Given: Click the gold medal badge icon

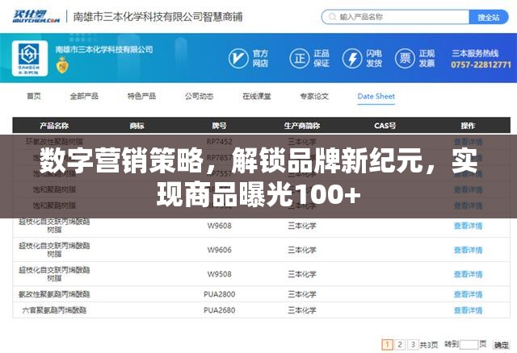Looking at the screenshot, I should click(62, 64).
